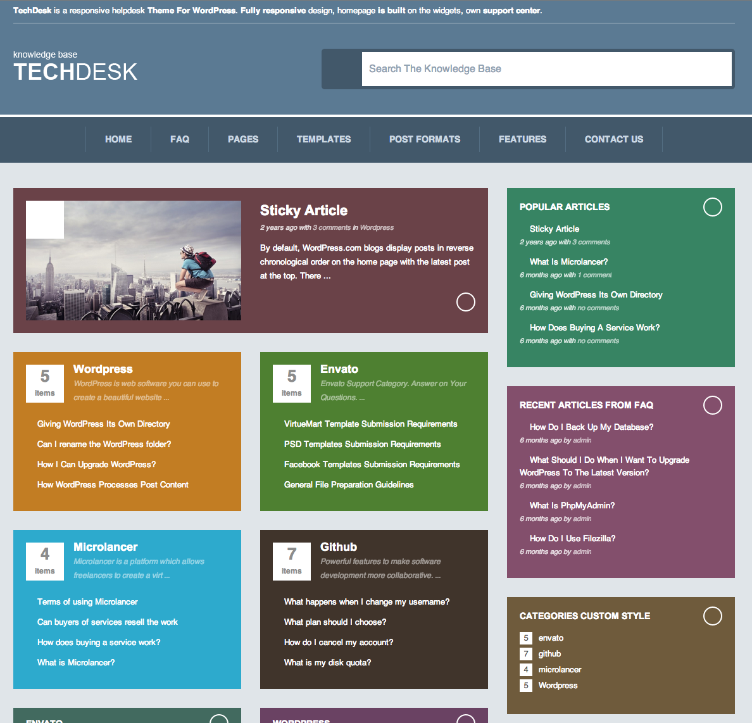Open 'What plan should I choose?' link

[x=335, y=622]
